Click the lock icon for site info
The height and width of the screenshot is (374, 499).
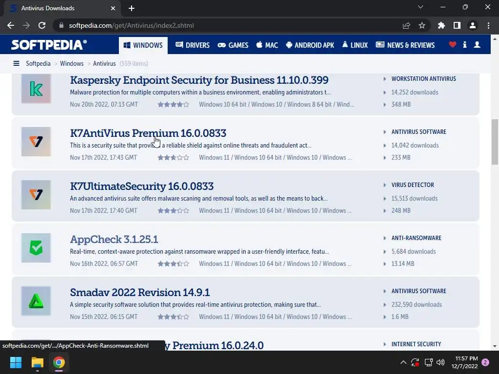point(61,25)
